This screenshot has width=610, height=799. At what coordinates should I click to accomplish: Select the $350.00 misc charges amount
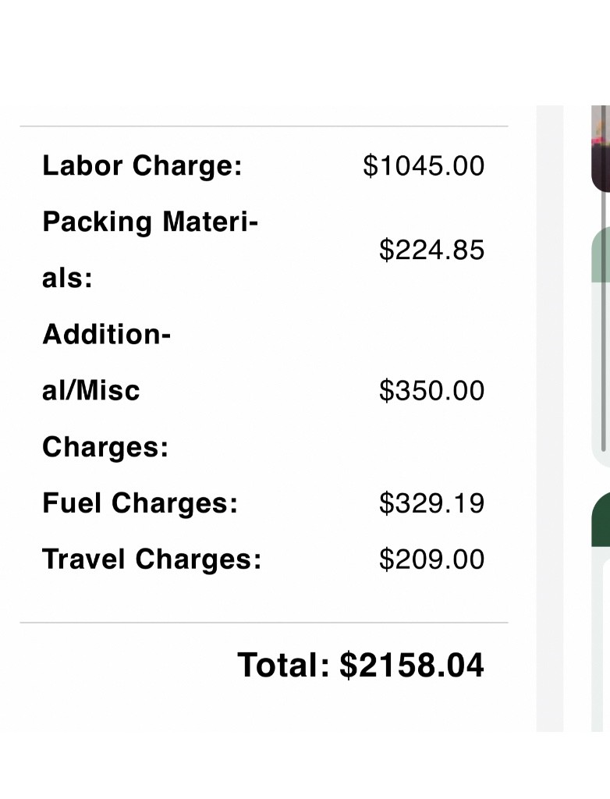coord(431,390)
